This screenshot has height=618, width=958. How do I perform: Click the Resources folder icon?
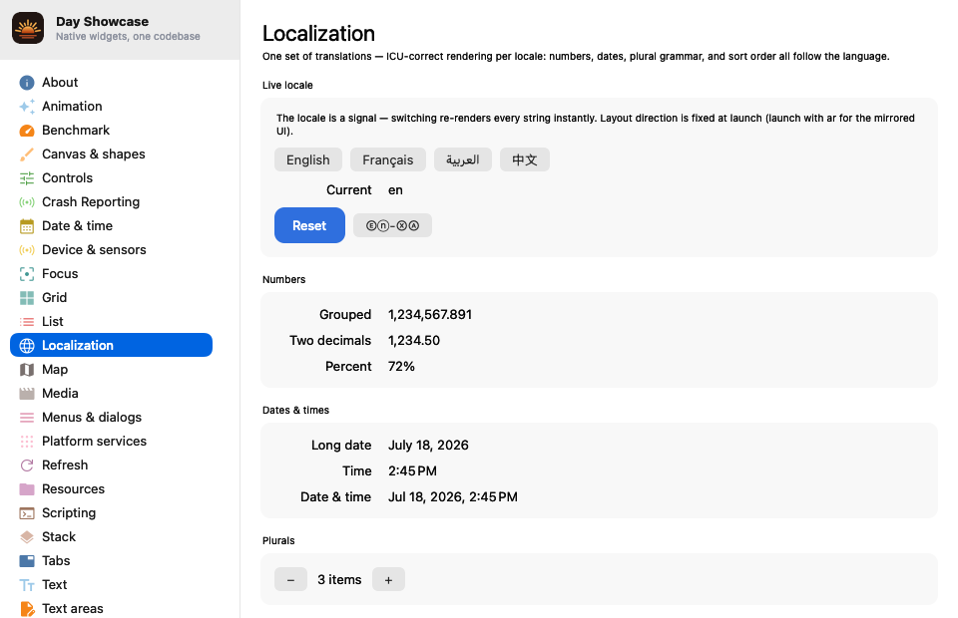pyautogui.click(x=27, y=489)
